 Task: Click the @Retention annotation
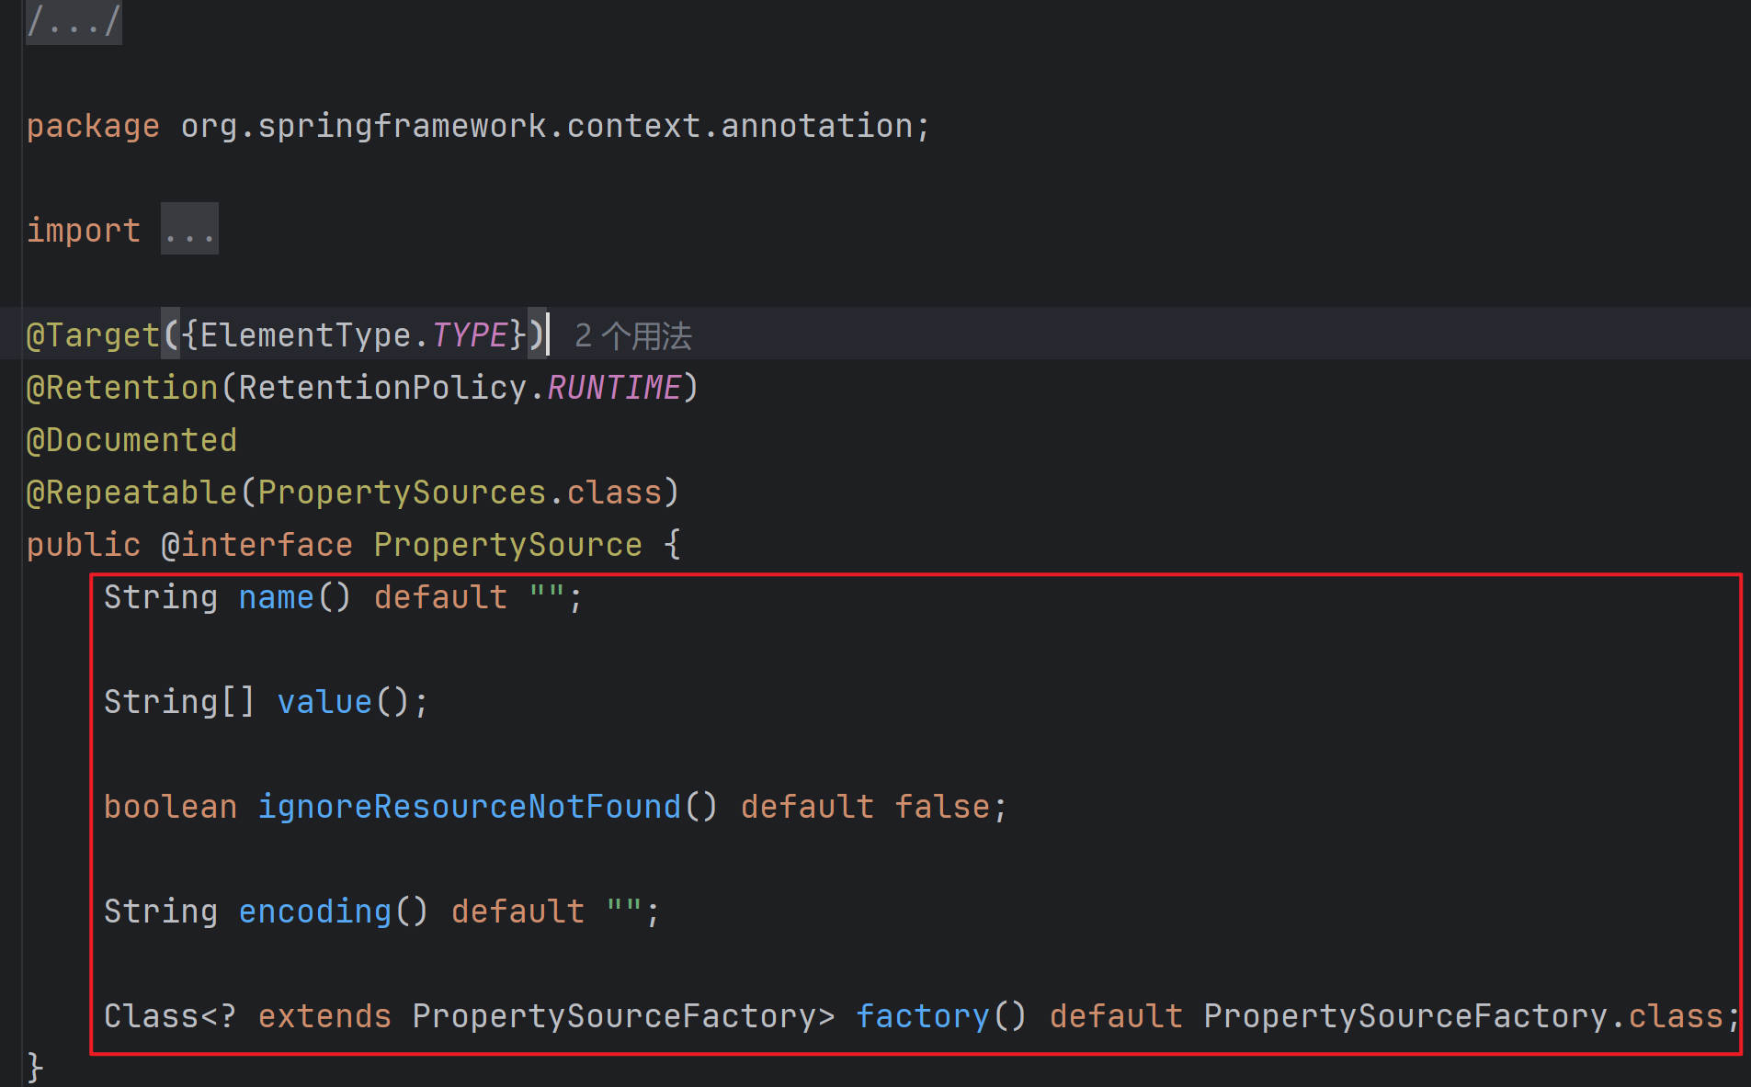click(122, 388)
